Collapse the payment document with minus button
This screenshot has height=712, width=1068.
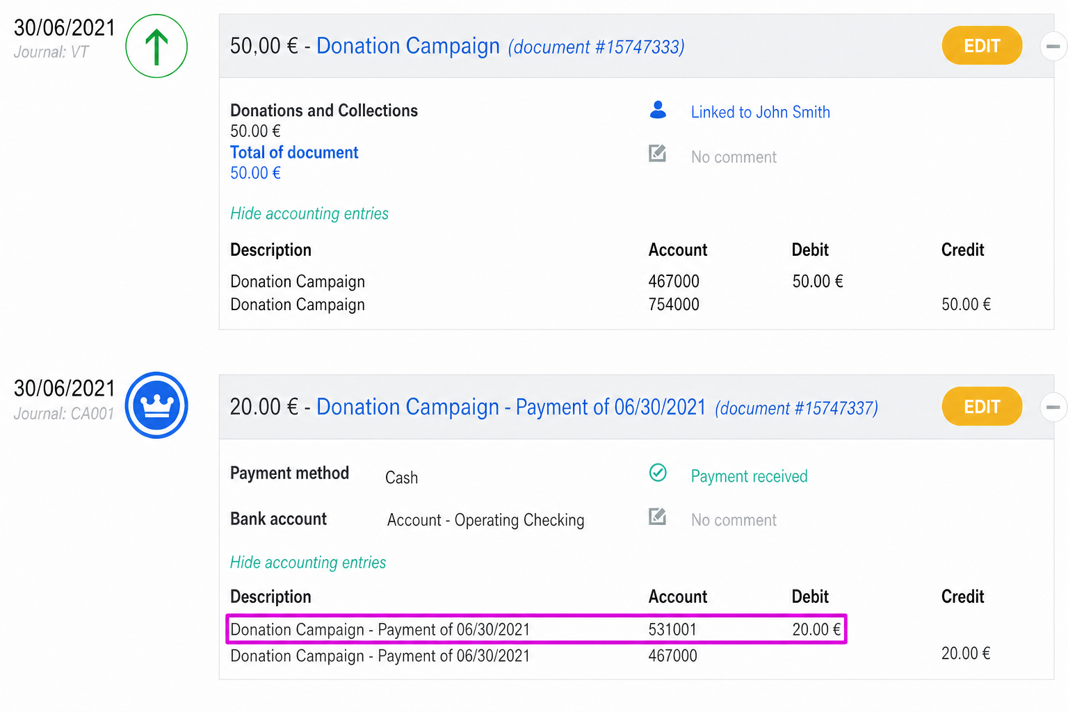(x=1053, y=407)
